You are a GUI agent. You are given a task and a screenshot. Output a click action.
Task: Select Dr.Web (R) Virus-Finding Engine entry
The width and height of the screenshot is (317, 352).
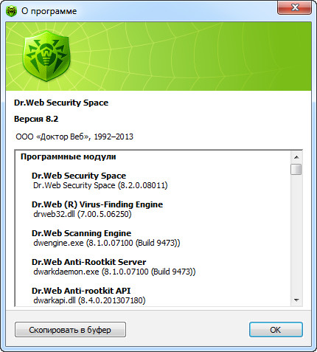pyautogui.click(x=97, y=204)
